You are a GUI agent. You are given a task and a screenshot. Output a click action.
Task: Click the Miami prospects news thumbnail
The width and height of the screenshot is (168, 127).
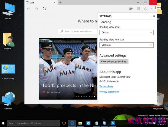(68, 69)
